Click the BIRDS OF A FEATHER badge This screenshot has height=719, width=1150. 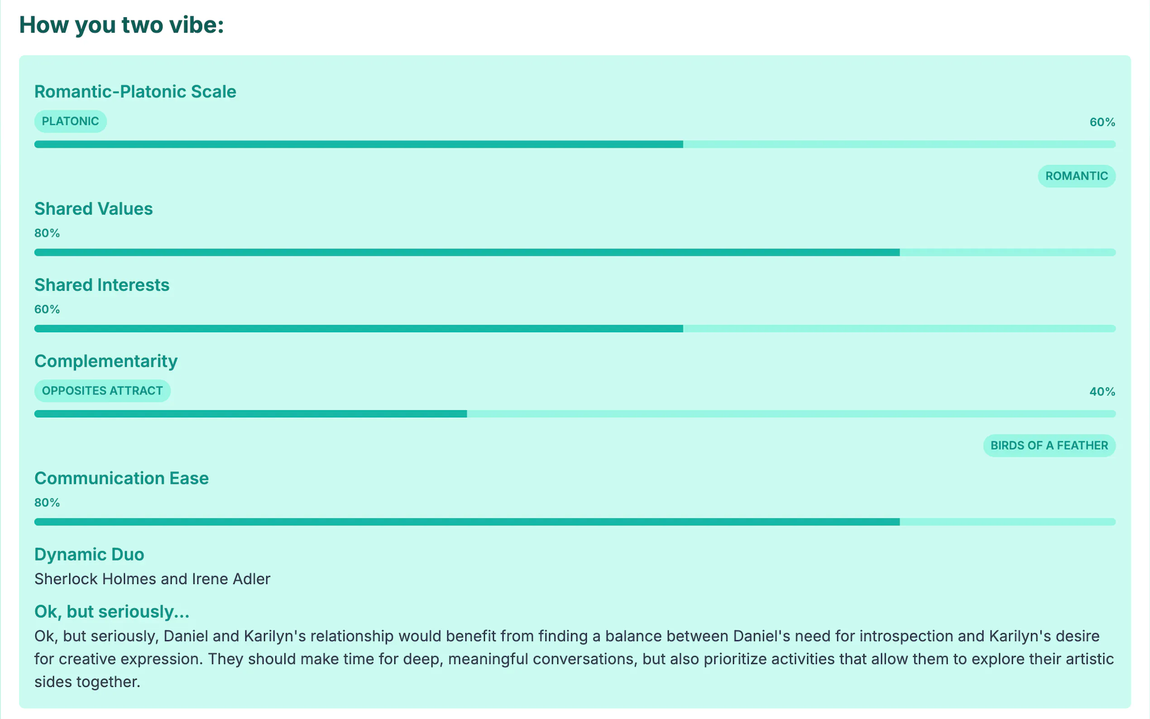[1049, 446]
